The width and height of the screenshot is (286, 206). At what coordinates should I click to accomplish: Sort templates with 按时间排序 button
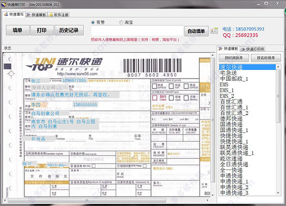(234, 58)
